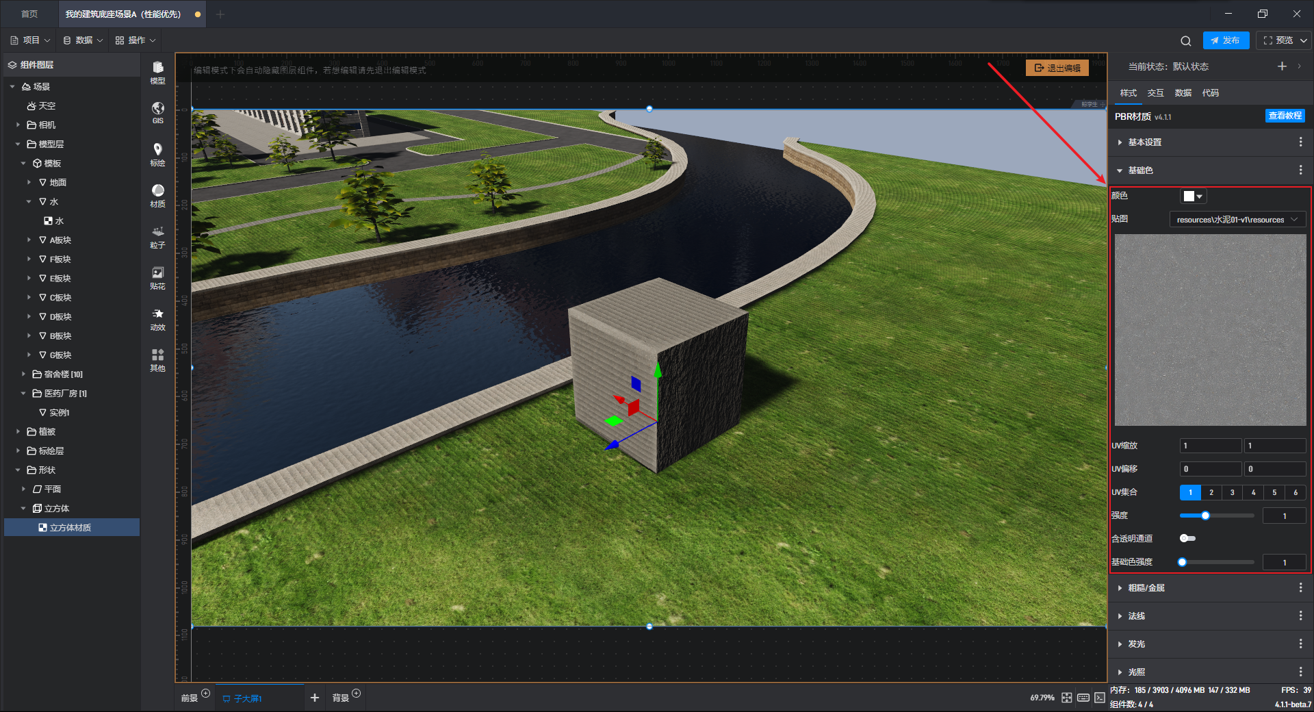Image resolution: width=1314 pixels, height=712 pixels.
Task: Open the 粒子 particle tool
Action: (x=157, y=236)
